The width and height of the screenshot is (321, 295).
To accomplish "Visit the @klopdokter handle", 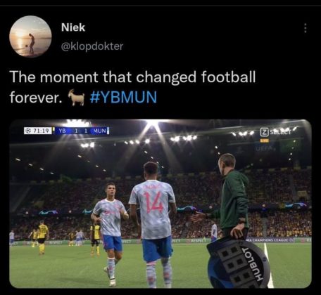I will point(92,46).
